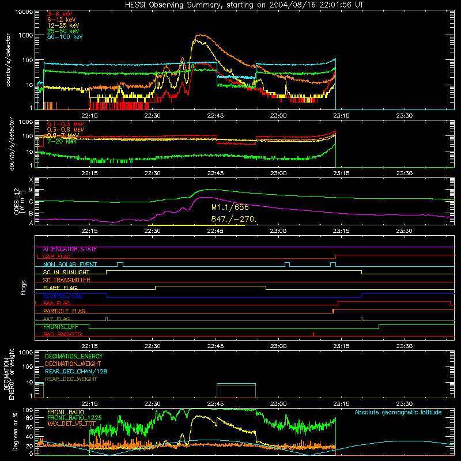Click the Absolute geomagnetic latitude label

[x=398, y=413]
